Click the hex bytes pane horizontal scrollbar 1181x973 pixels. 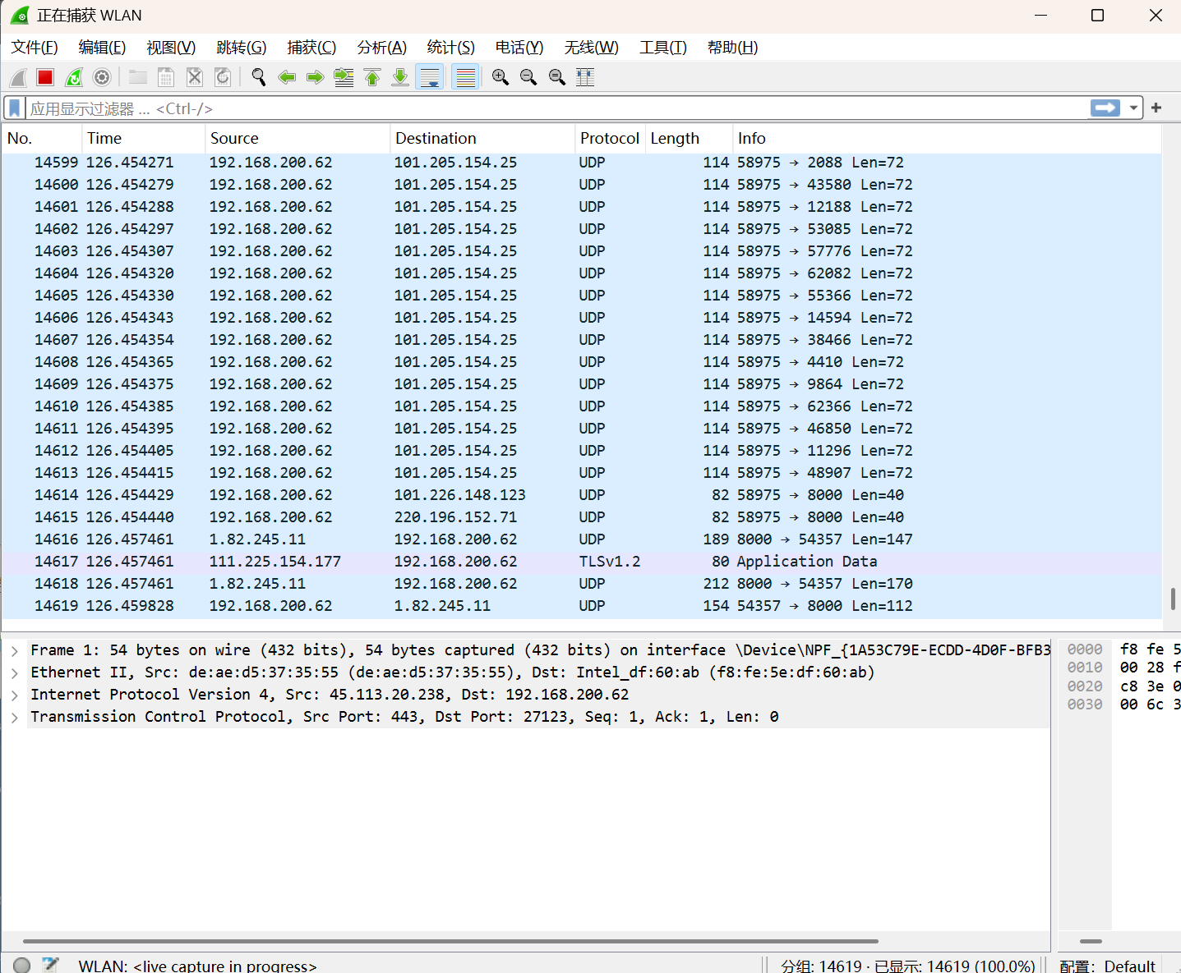pyautogui.click(x=1091, y=941)
